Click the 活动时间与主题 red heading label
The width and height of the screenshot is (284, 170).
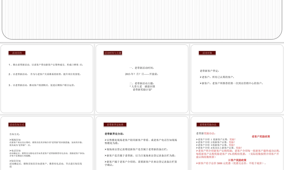tap(113, 53)
